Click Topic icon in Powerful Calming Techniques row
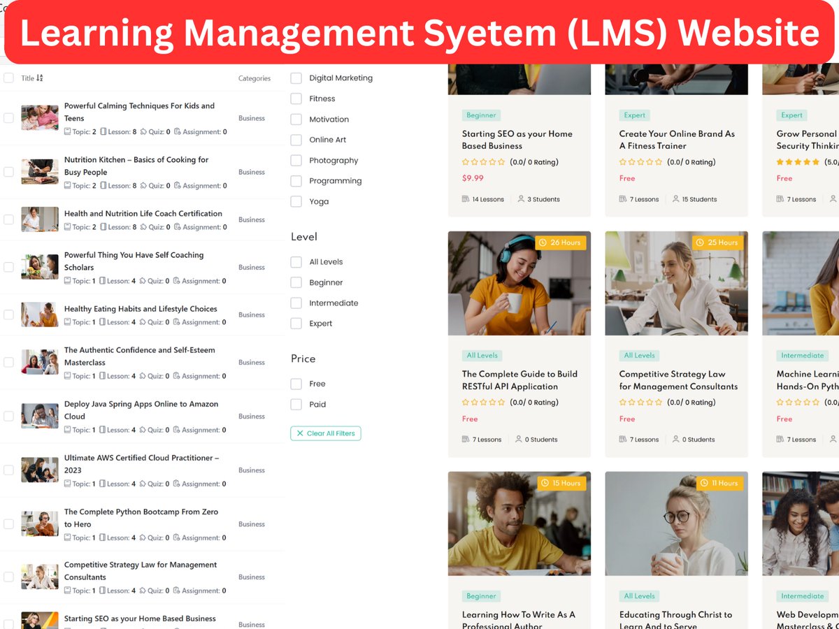Image resolution: width=839 pixels, height=629 pixels. [x=67, y=131]
